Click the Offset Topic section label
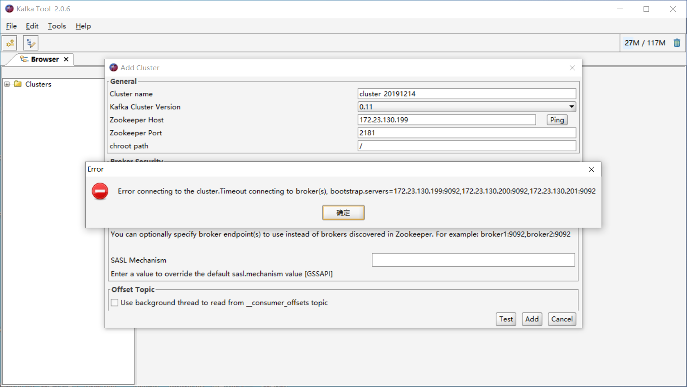This screenshot has height=387, width=687. point(133,290)
